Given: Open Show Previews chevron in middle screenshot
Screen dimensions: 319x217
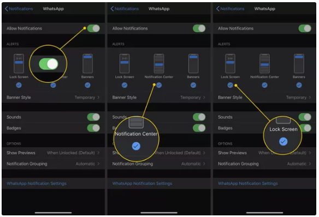Looking at the screenshot, I should point(204,153).
